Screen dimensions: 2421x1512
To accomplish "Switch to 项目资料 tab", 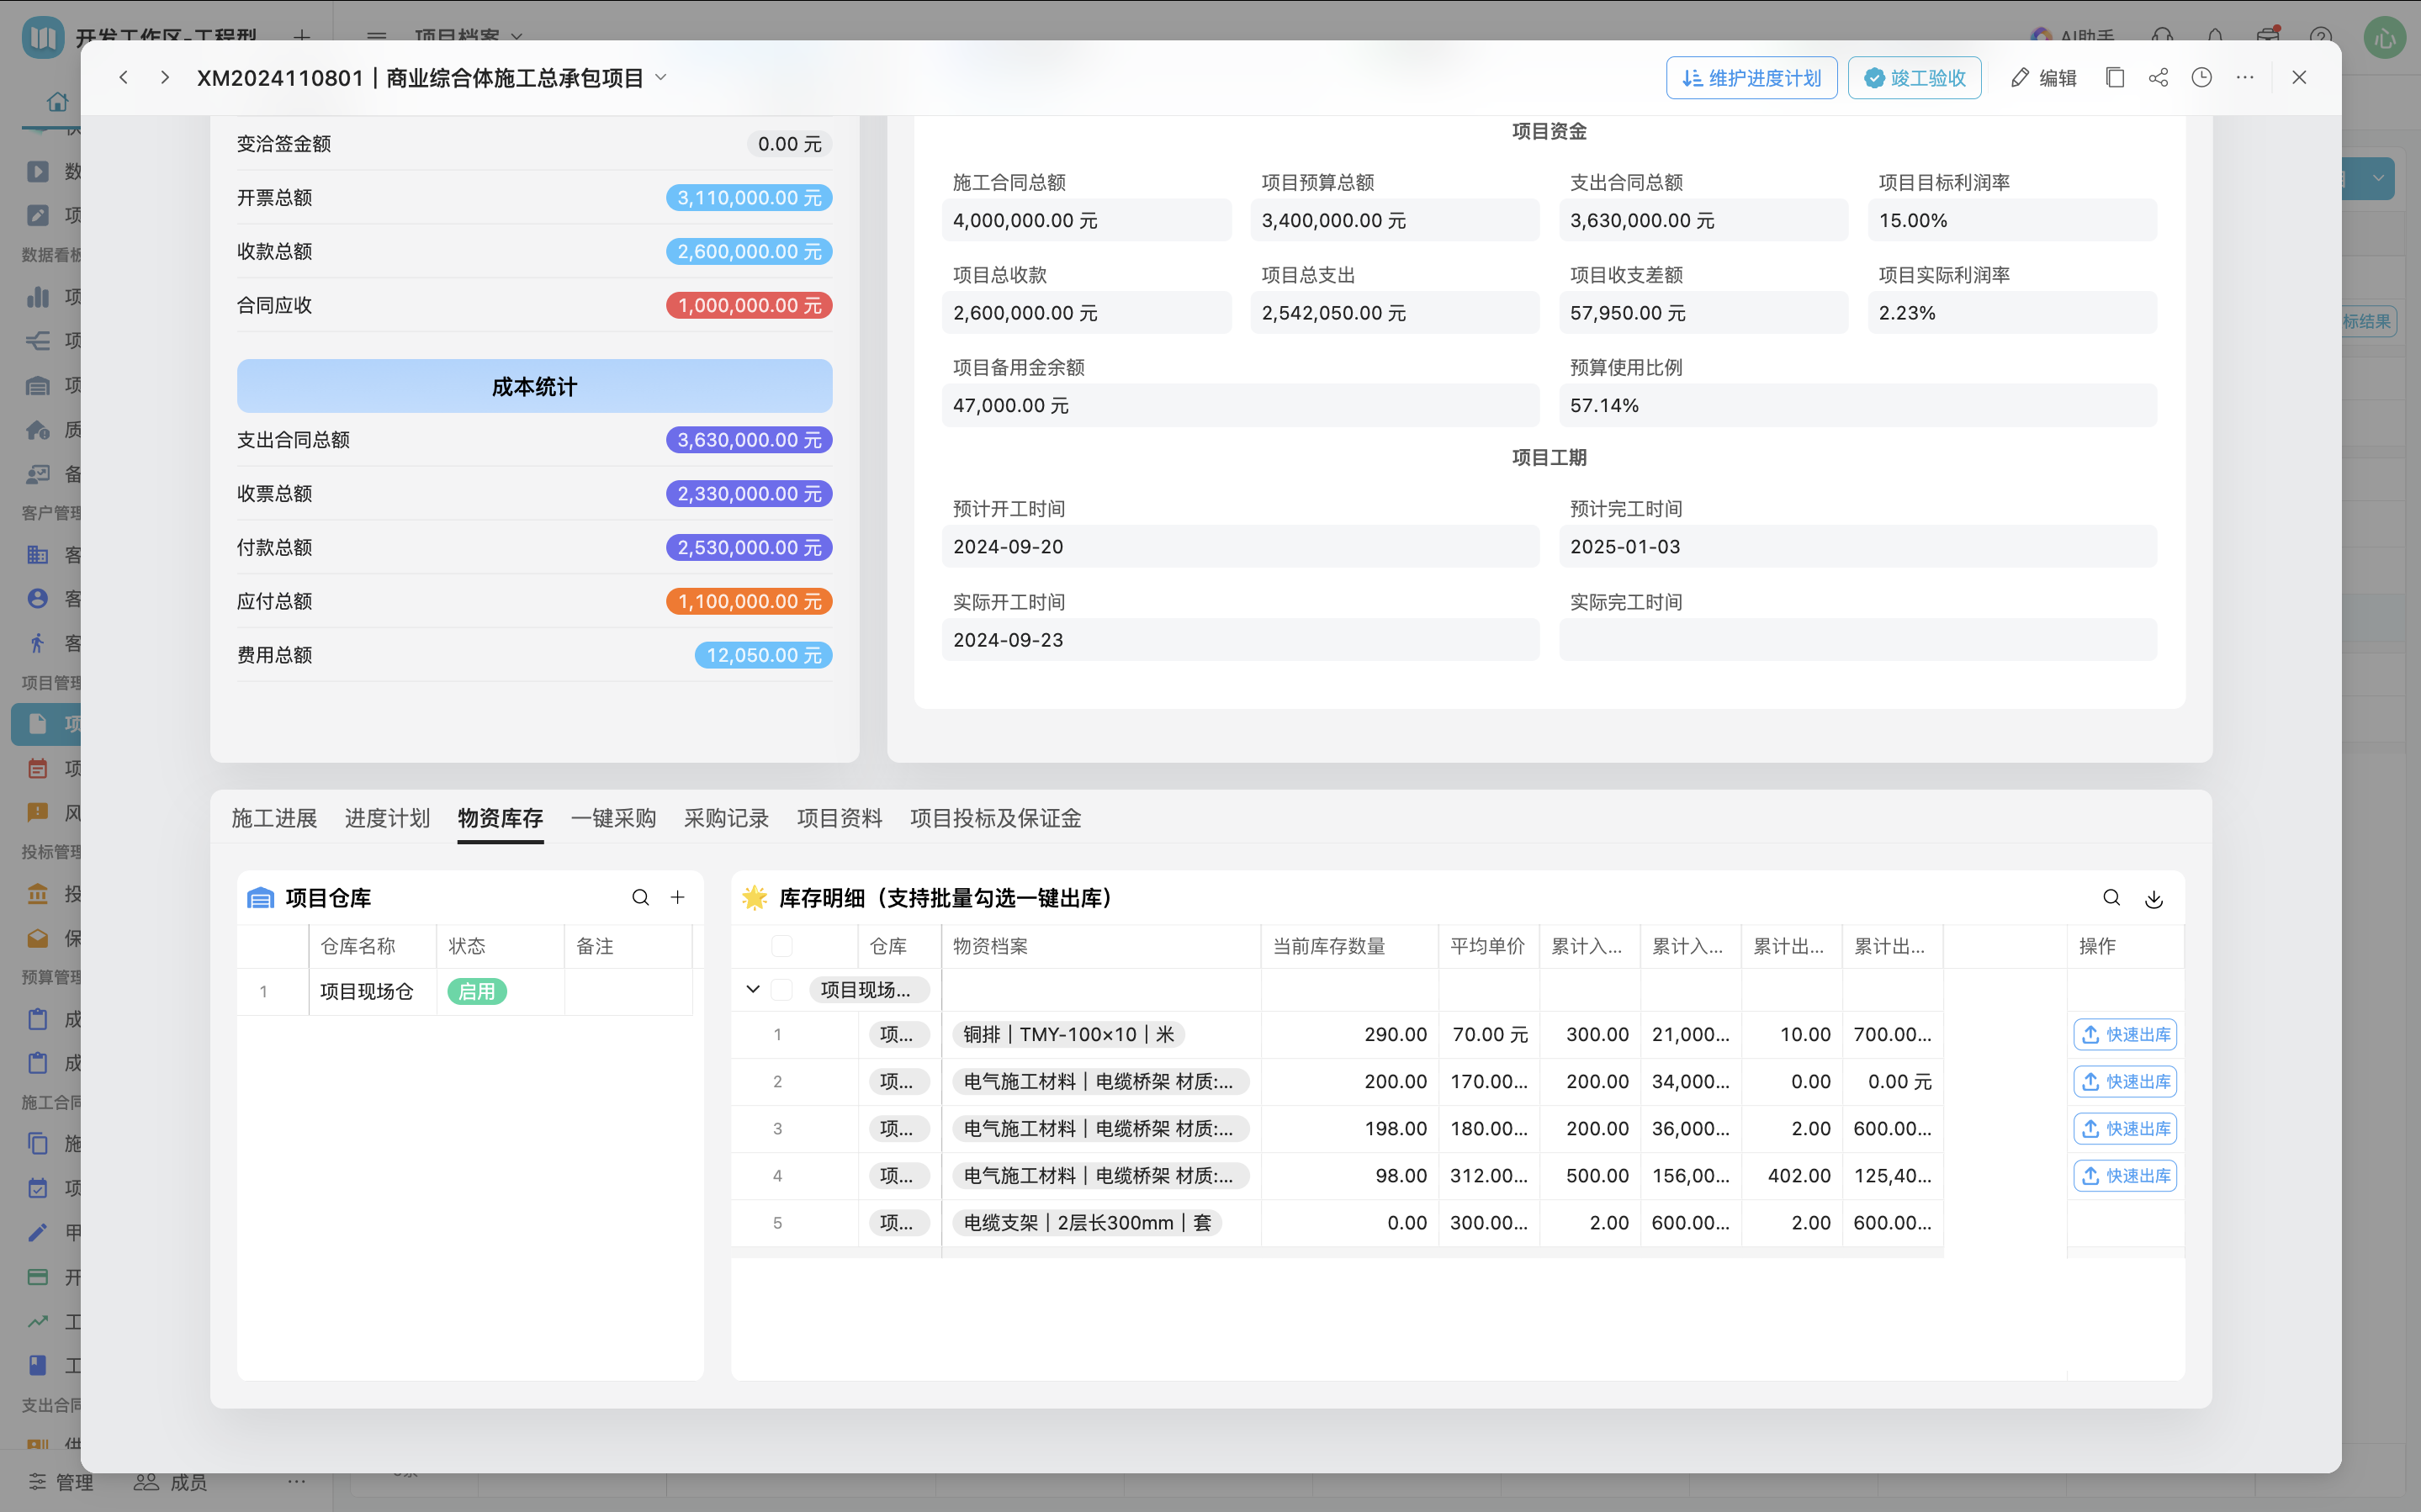I will pos(839,818).
